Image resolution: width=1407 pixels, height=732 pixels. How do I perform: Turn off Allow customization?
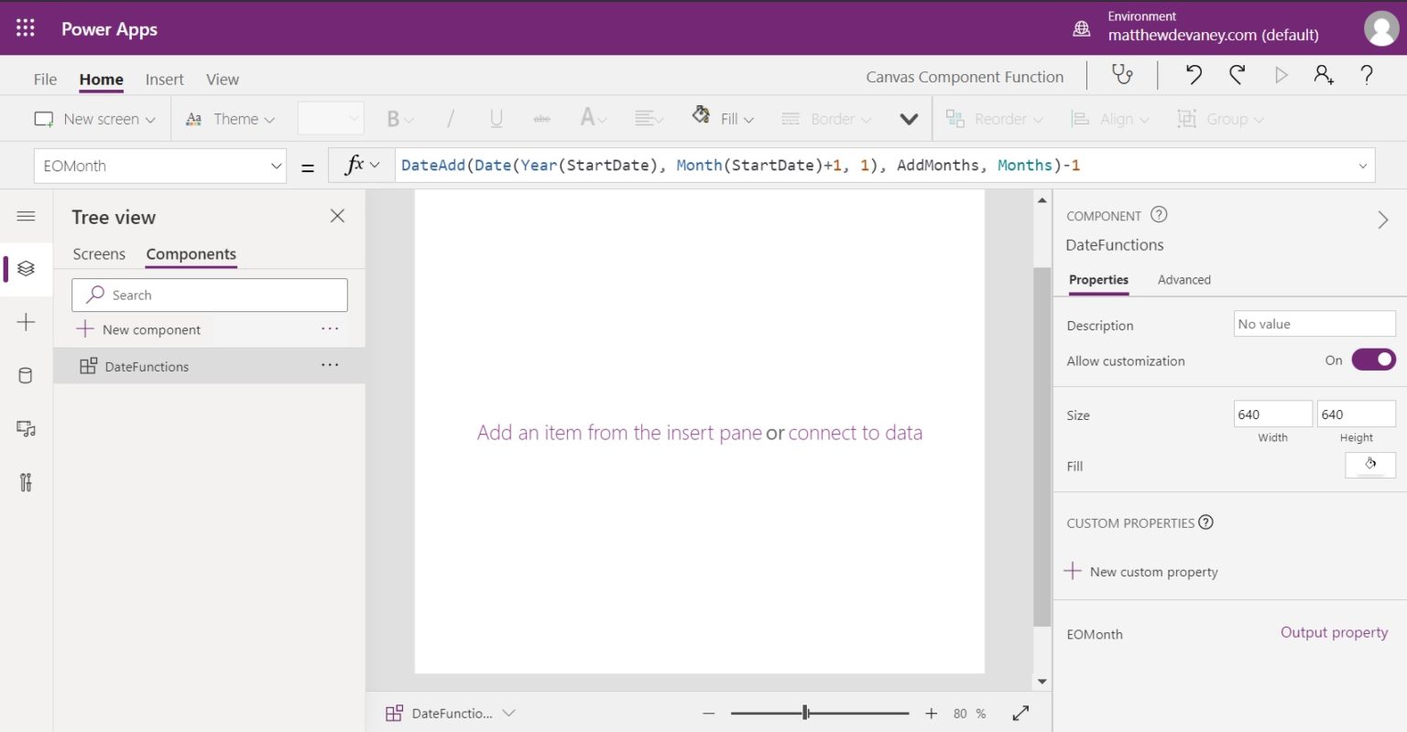click(x=1372, y=360)
